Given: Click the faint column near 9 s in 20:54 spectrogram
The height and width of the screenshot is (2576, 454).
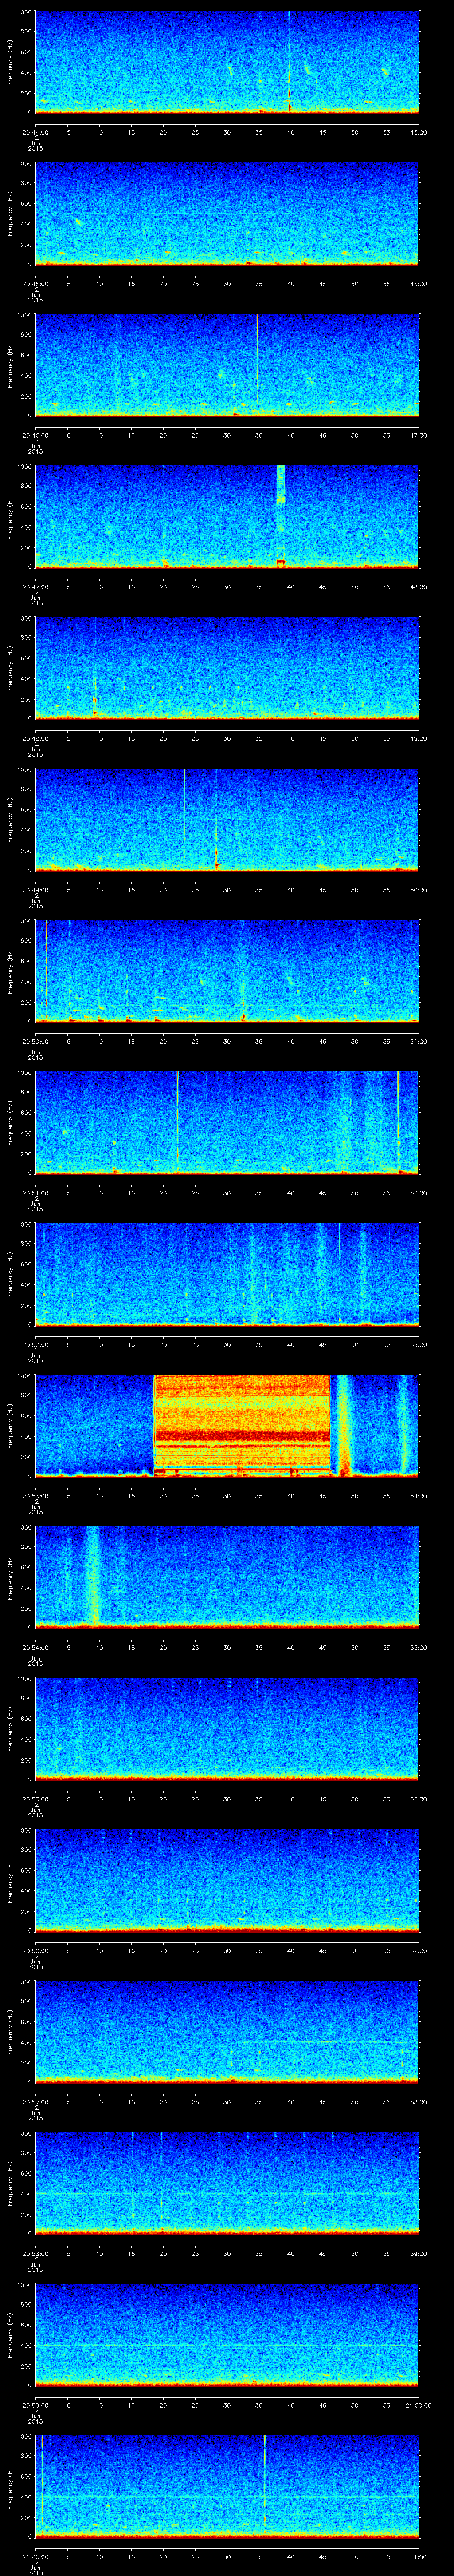Looking at the screenshot, I should tap(93, 1575).
